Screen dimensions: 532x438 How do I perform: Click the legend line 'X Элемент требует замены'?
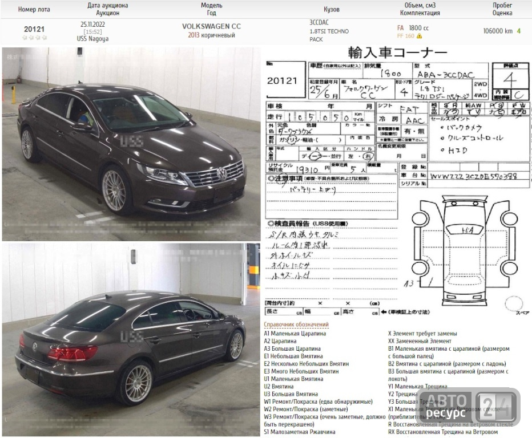click(x=422, y=334)
